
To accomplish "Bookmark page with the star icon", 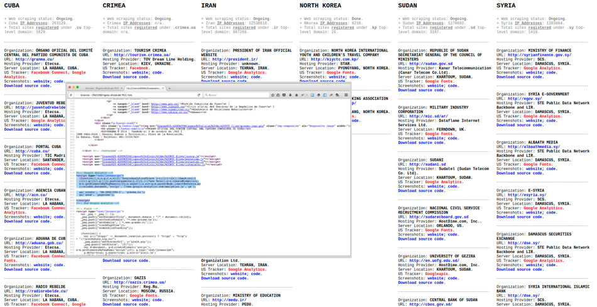I will point(273,95).
